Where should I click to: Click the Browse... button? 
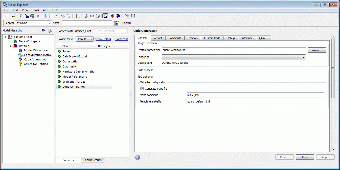[x=316, y=50]
